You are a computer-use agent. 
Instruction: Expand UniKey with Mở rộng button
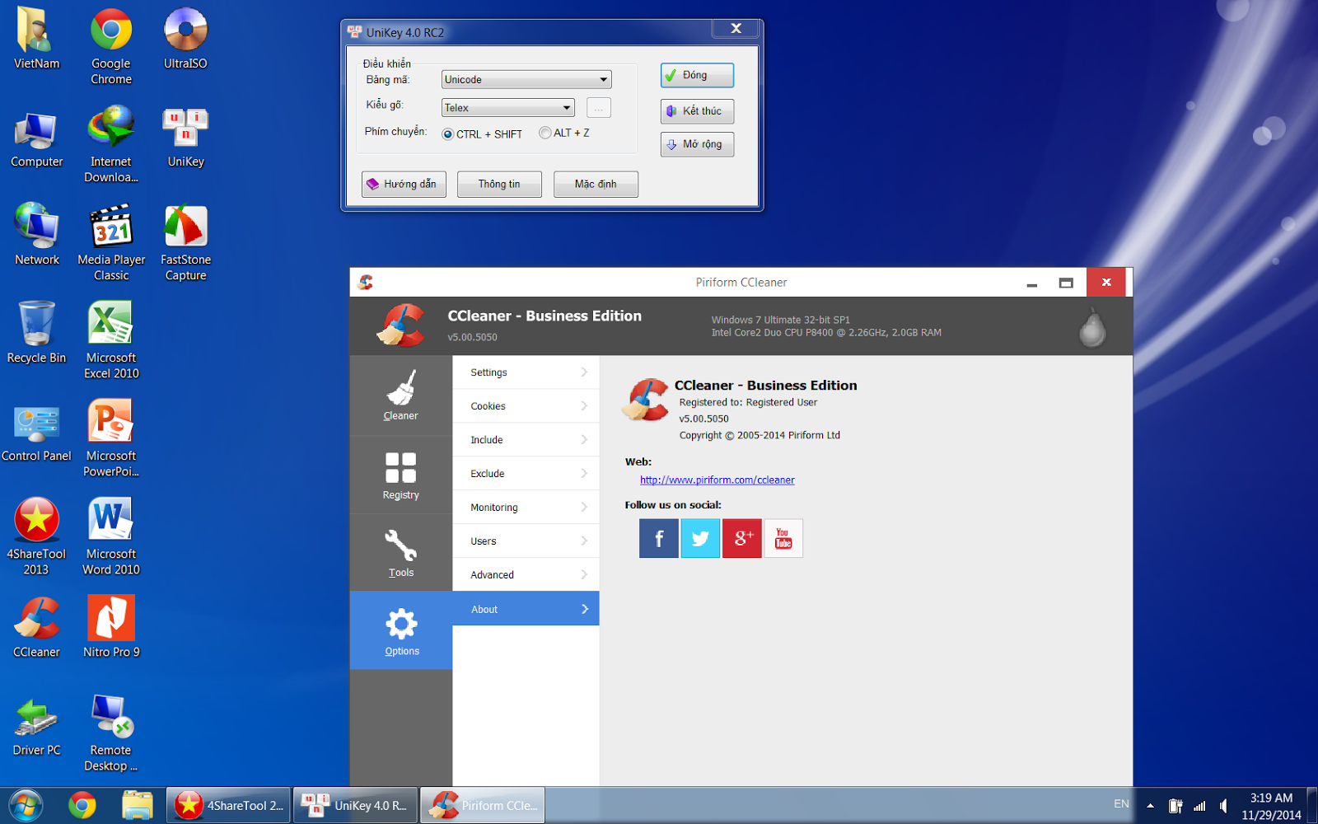click(697, 144)
